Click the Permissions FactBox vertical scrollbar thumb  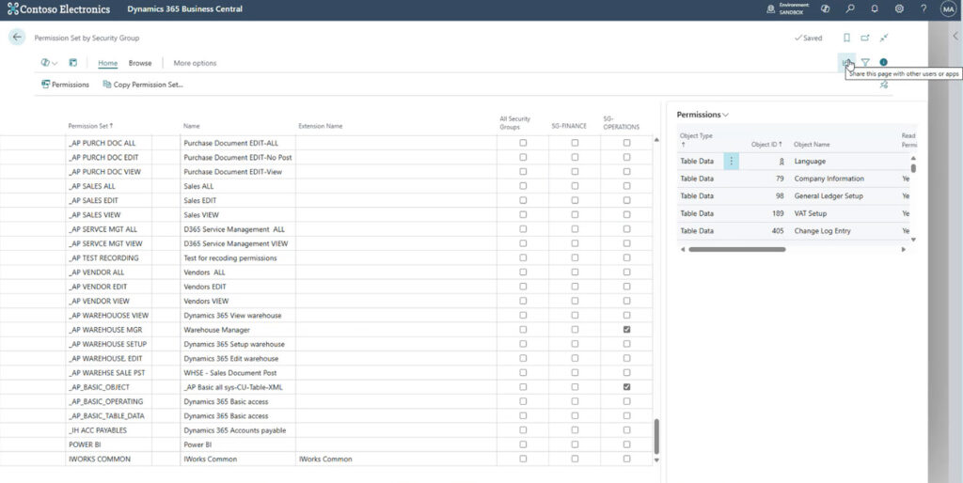click(x=913, y=168)
